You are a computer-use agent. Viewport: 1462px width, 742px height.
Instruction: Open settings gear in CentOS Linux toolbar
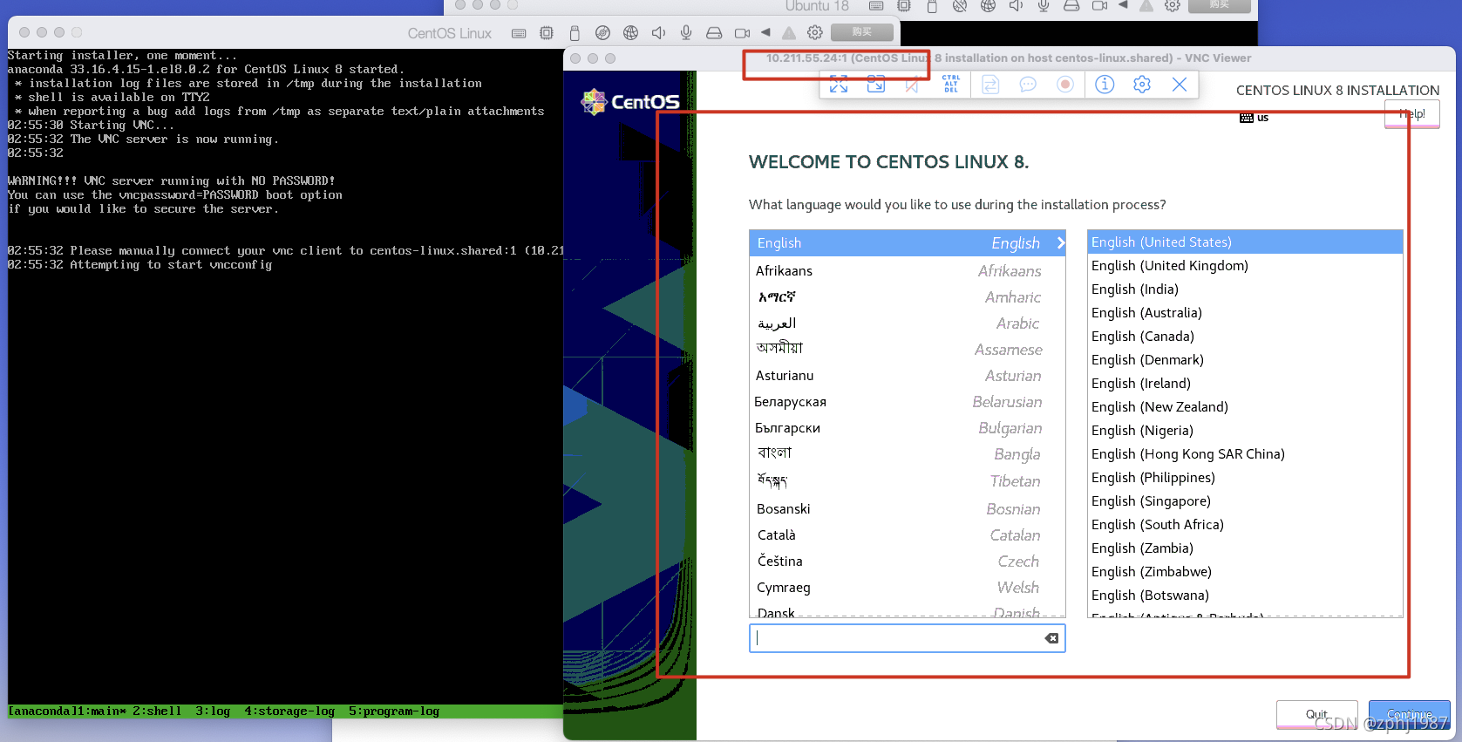pos(815,32)
